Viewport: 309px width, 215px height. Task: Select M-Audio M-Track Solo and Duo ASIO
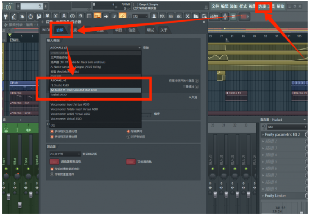point(74,90)
